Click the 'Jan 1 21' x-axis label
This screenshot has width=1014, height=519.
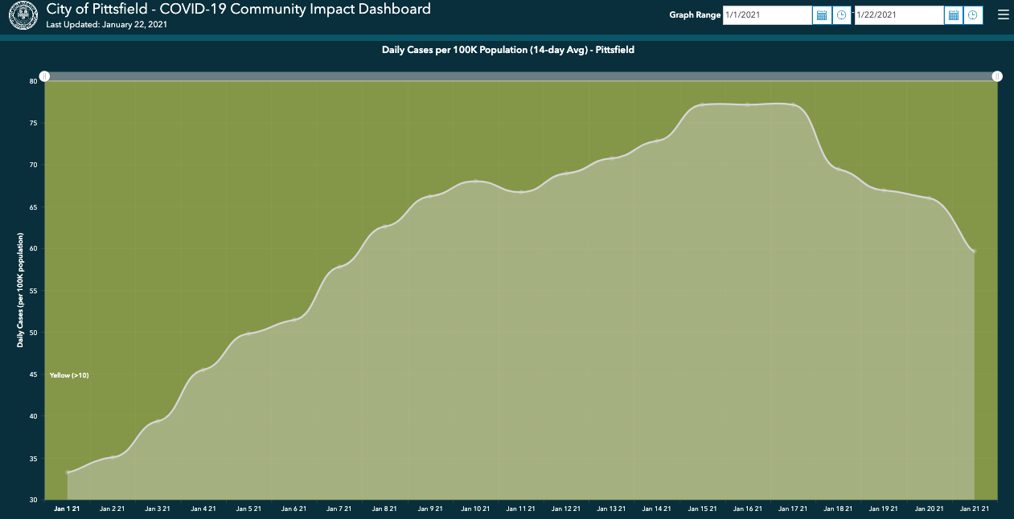67,509
